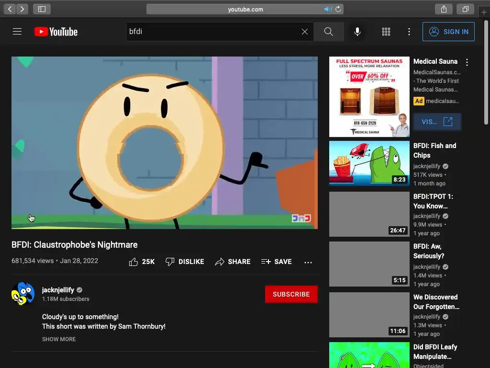Viewport: 490px width, 368px height.
Task: Open BFDI:TPOT 1 thumbnail 26:47
Action: point(369,214)
